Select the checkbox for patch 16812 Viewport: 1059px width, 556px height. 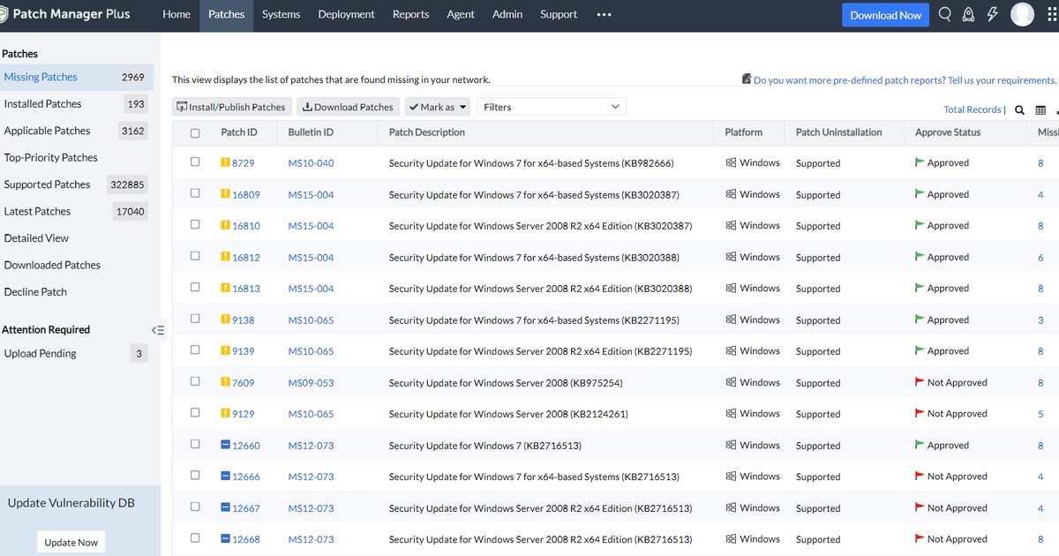[195, 256]
